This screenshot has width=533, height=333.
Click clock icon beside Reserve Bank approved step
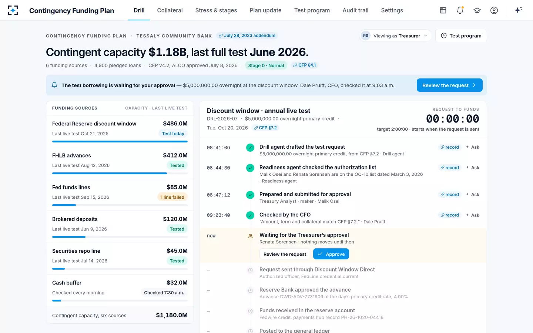point(250,290)
